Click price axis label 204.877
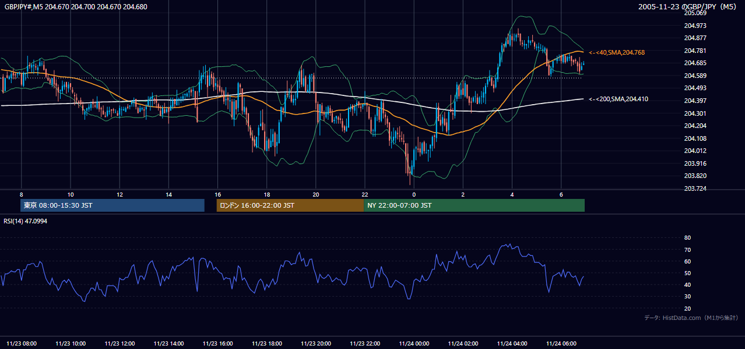The image size is (745, 349). coord(695,38)
